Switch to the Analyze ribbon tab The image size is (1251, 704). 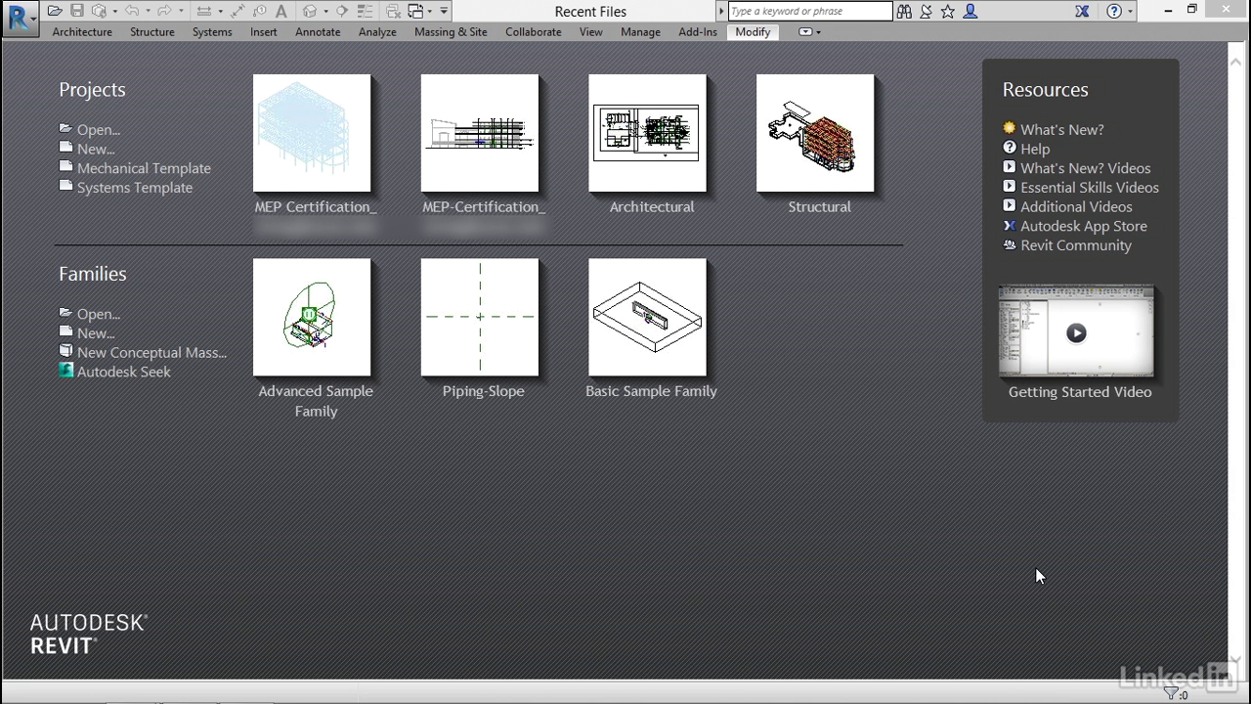point(377,32)
